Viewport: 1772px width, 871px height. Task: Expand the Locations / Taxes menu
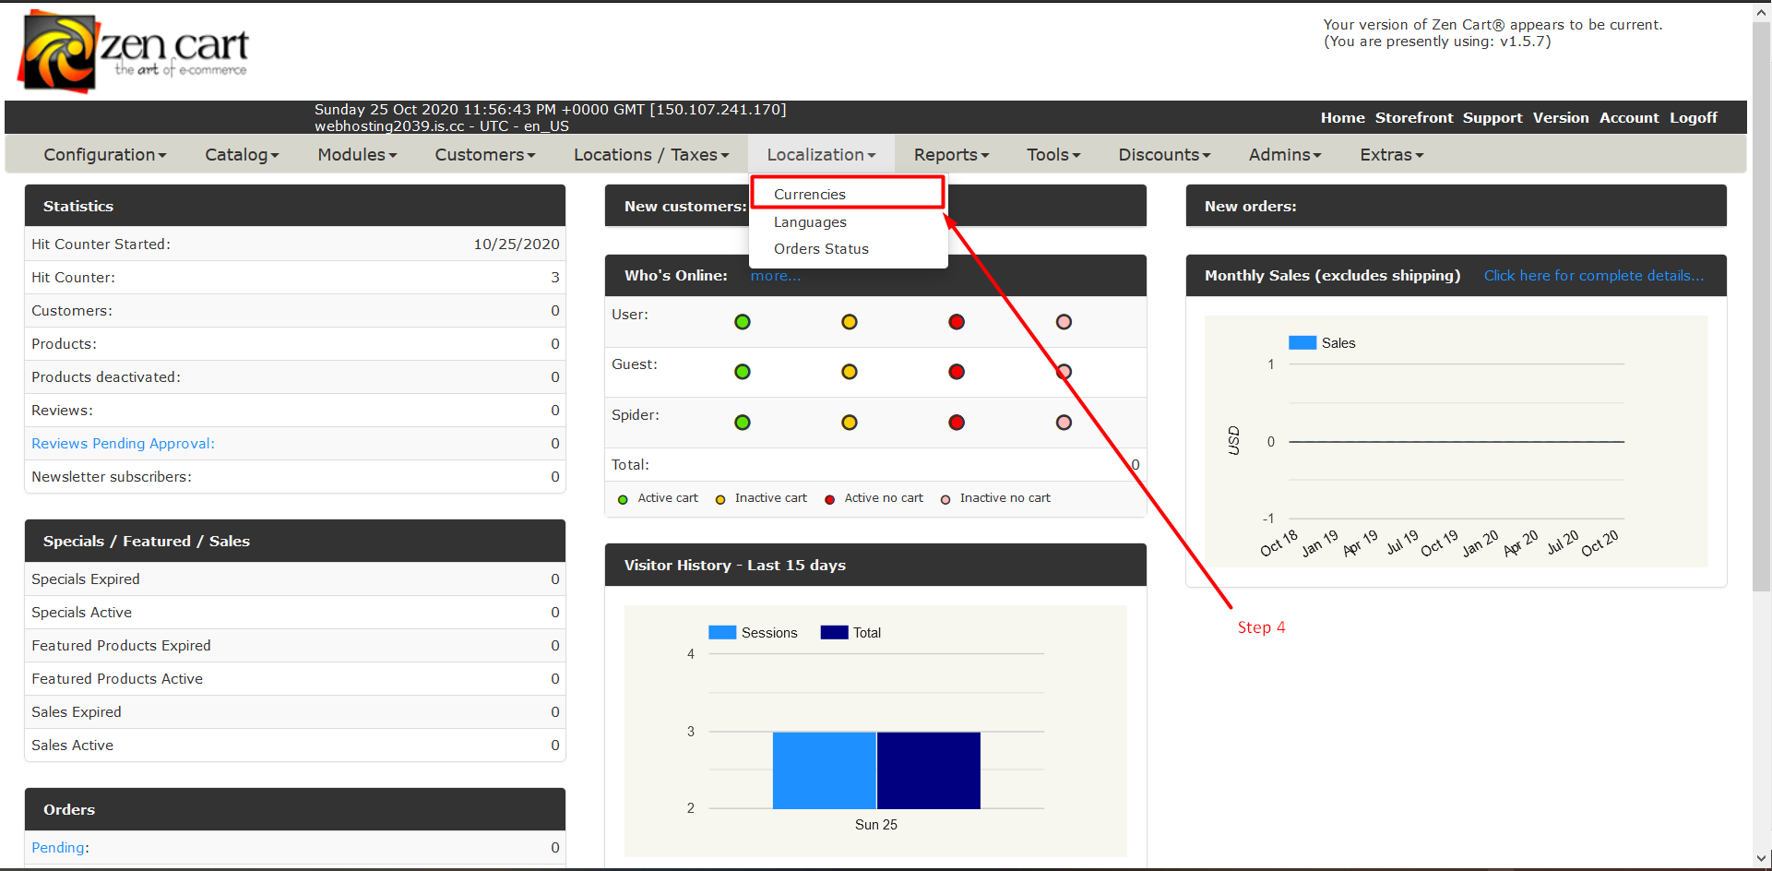(x=651, y=154)
